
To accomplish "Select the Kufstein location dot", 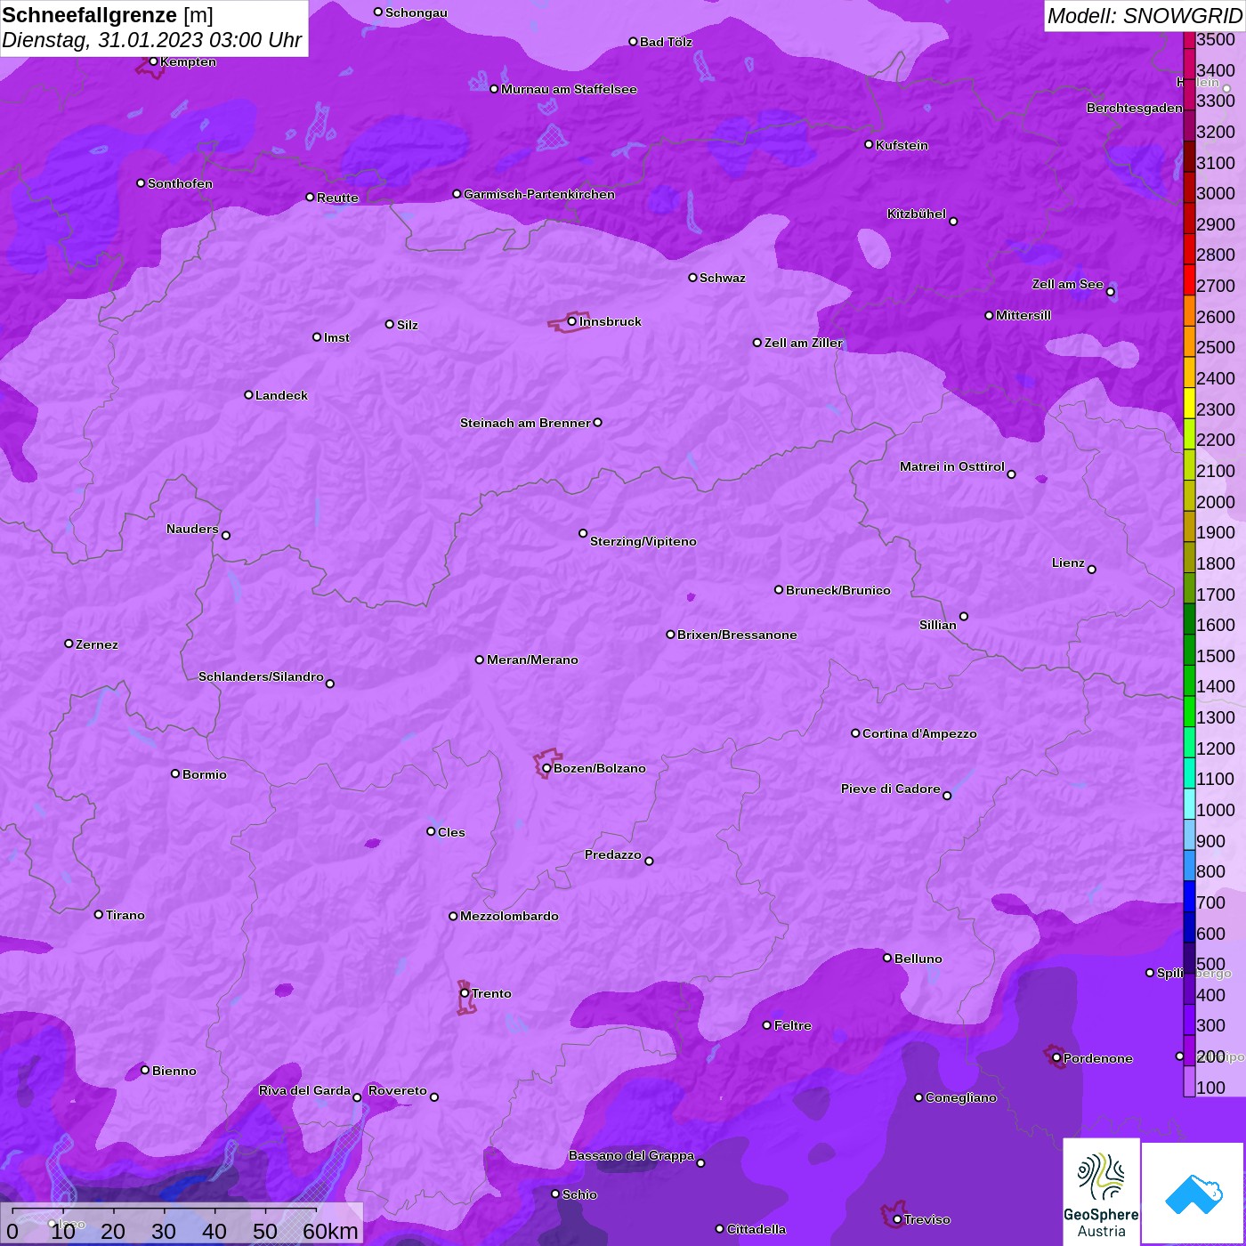I will (869, 144).
